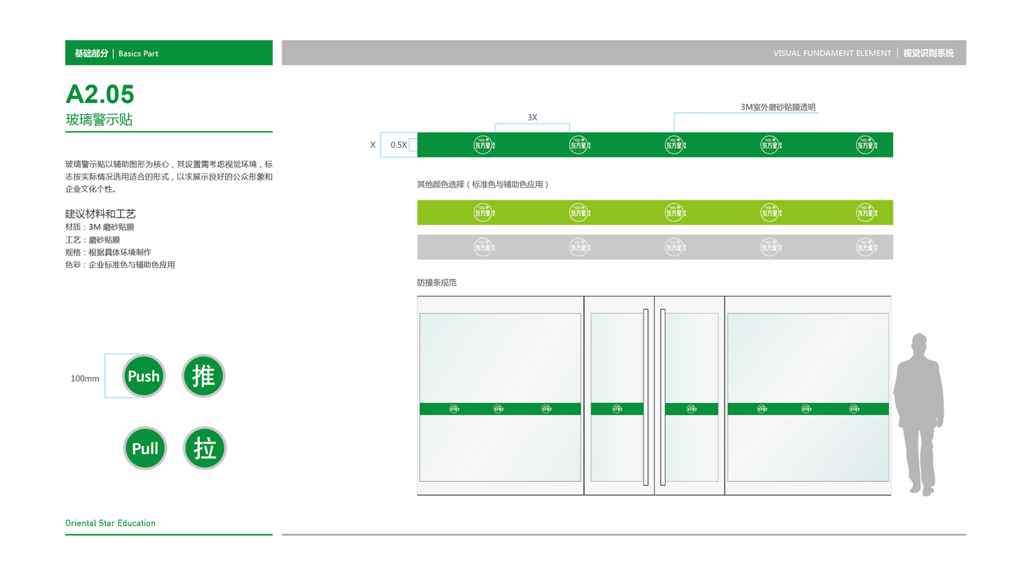1015x570 pixels.
Task: Click the 玻璃警示贴 title
Action: coord(99,119)
